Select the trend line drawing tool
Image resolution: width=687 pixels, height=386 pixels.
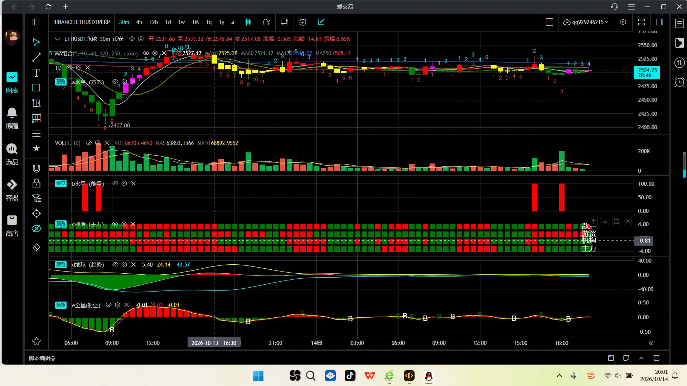(x=36, y=57)
